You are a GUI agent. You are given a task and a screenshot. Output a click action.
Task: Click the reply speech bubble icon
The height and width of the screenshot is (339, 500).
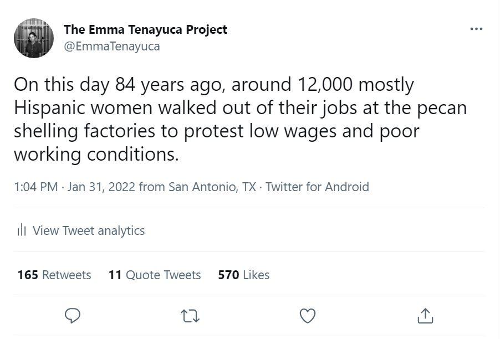pos(73,316)
